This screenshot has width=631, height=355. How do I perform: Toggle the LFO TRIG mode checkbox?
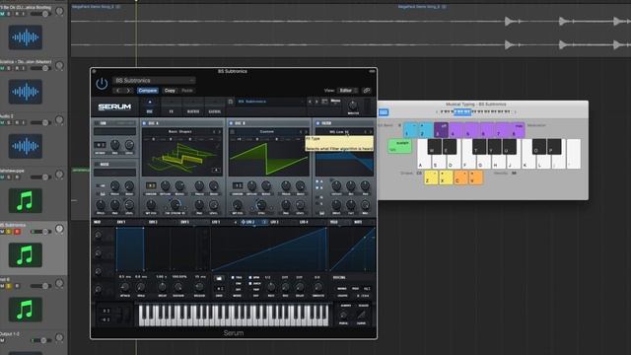click(x=233, y=278)
